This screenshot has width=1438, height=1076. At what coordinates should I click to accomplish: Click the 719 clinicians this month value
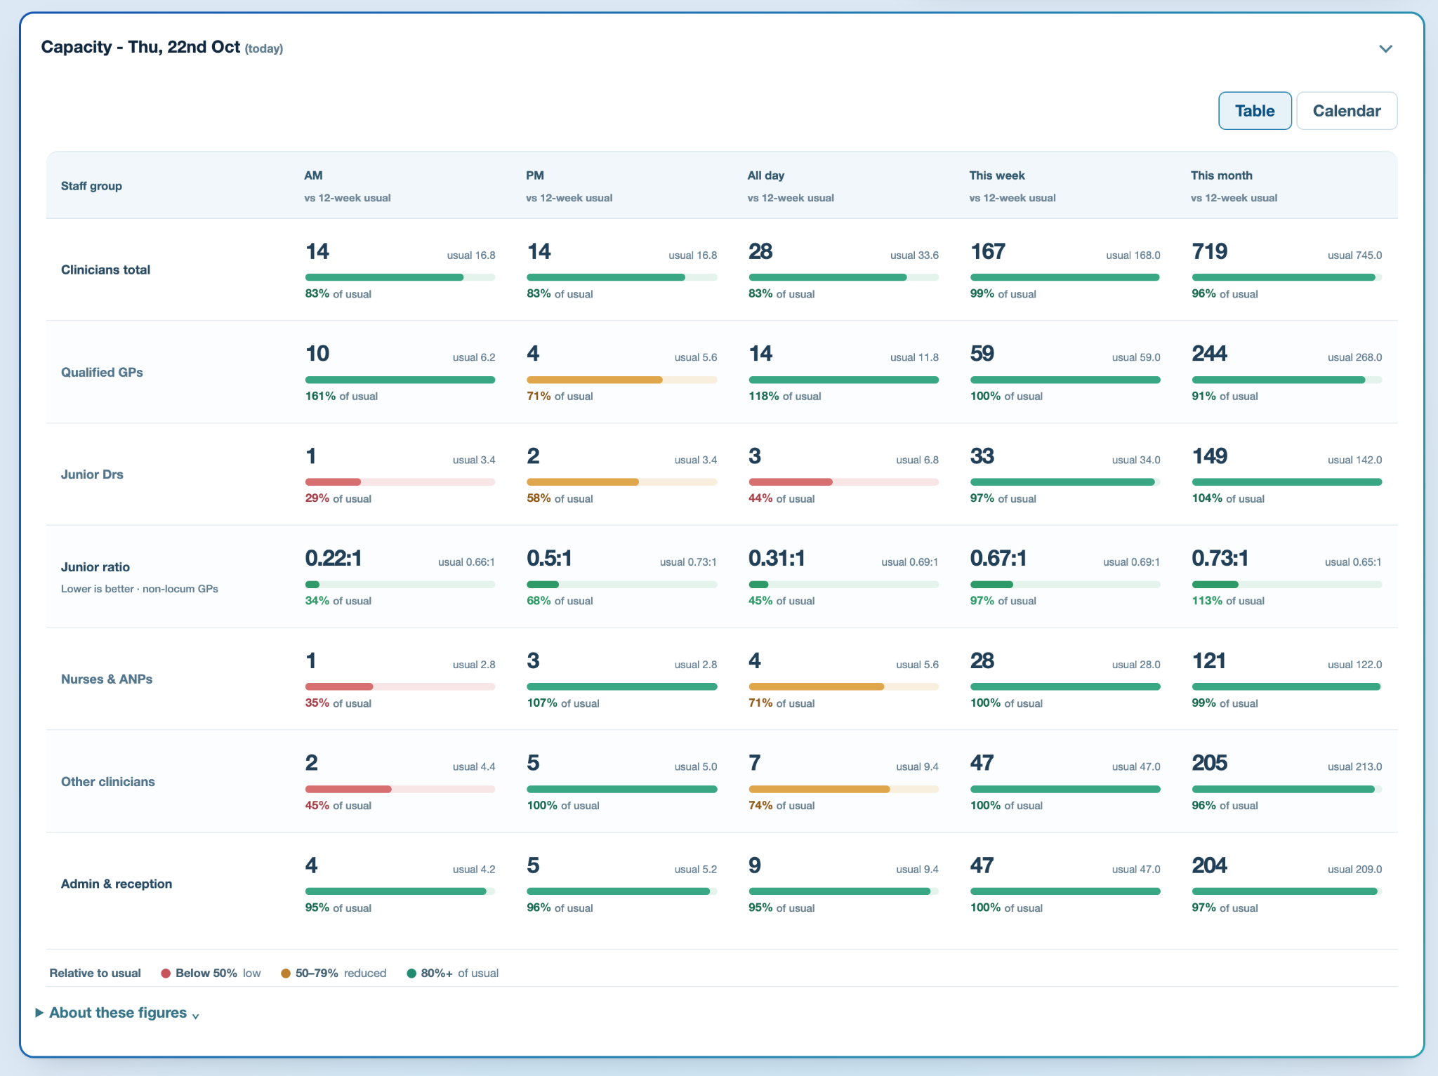pyautogui.click(x=1210, y=251)
